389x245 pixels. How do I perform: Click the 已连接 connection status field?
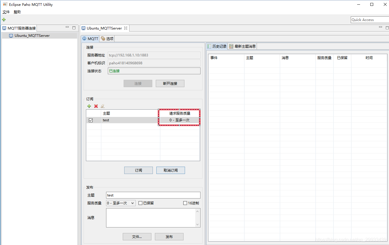(x=154, y=71)
